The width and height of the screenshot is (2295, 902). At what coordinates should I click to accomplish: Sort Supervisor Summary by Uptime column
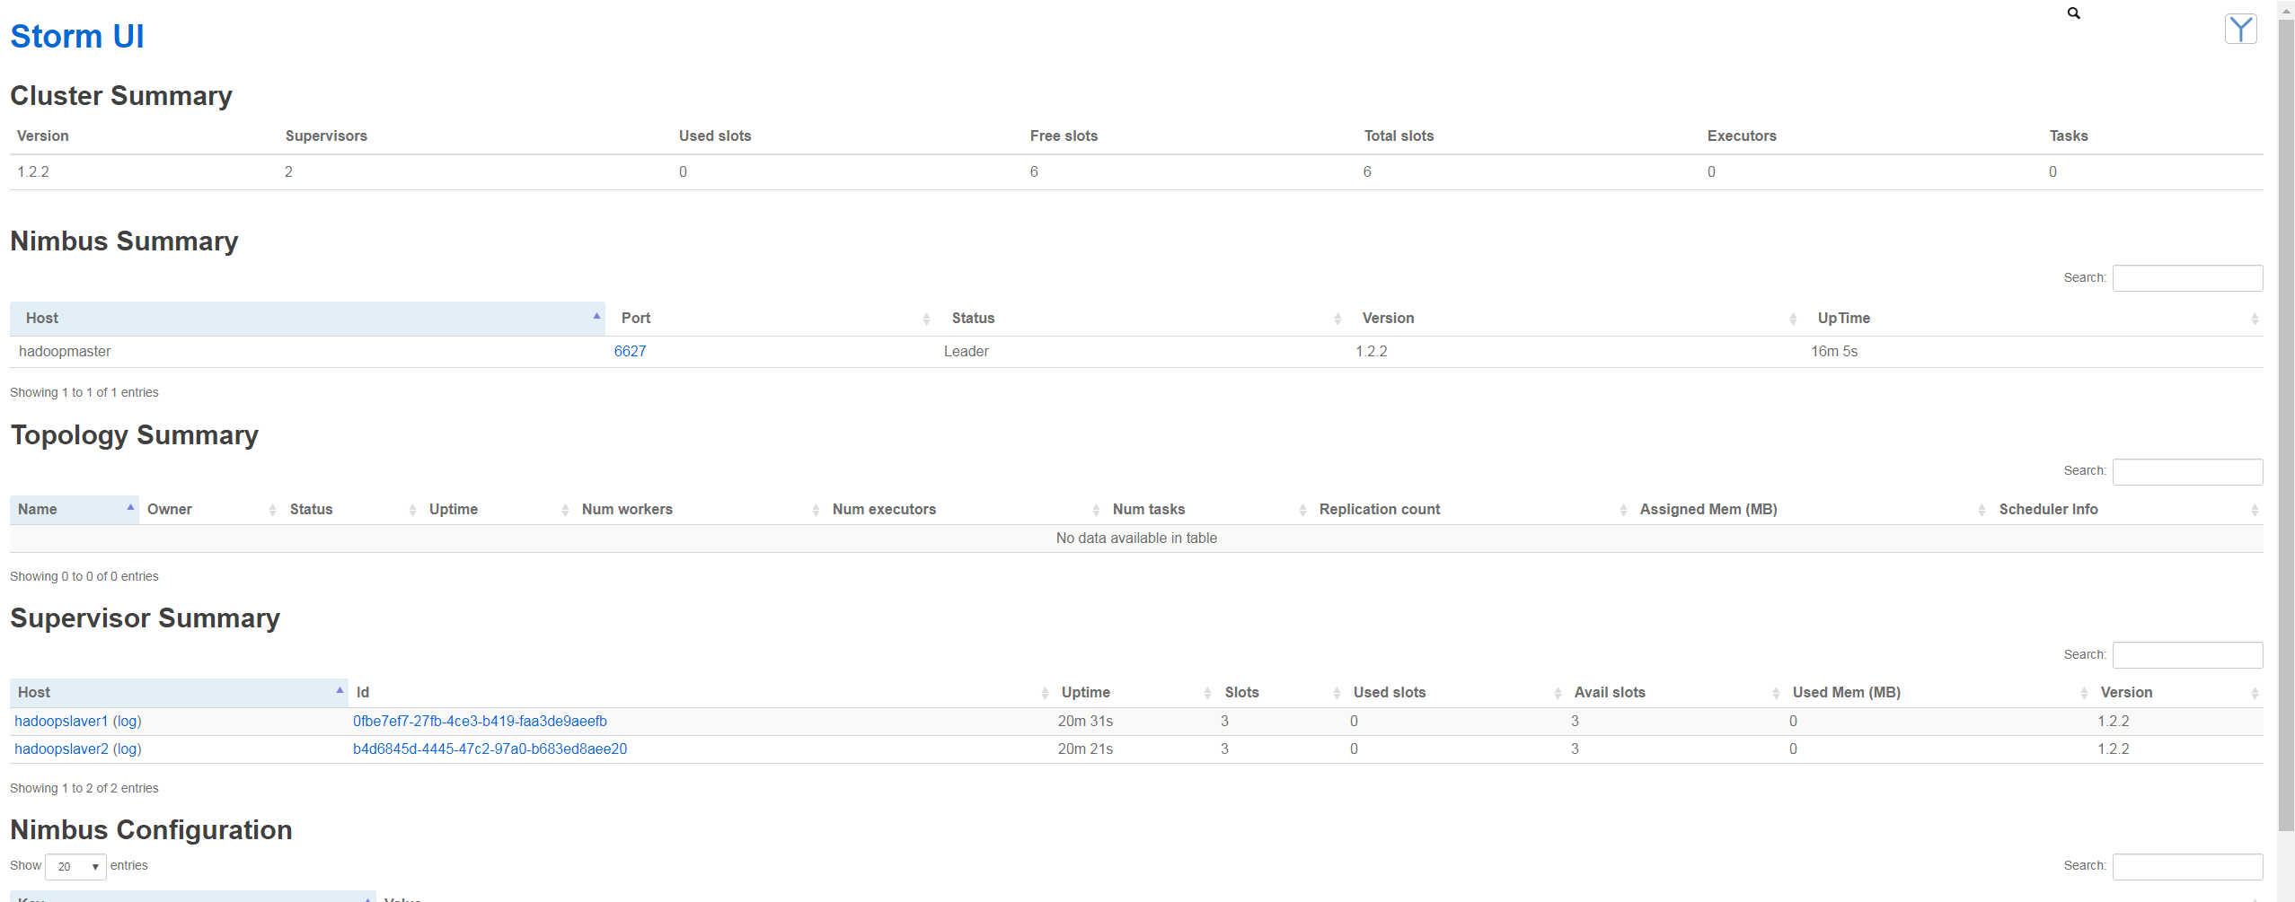click(1135, 693)
